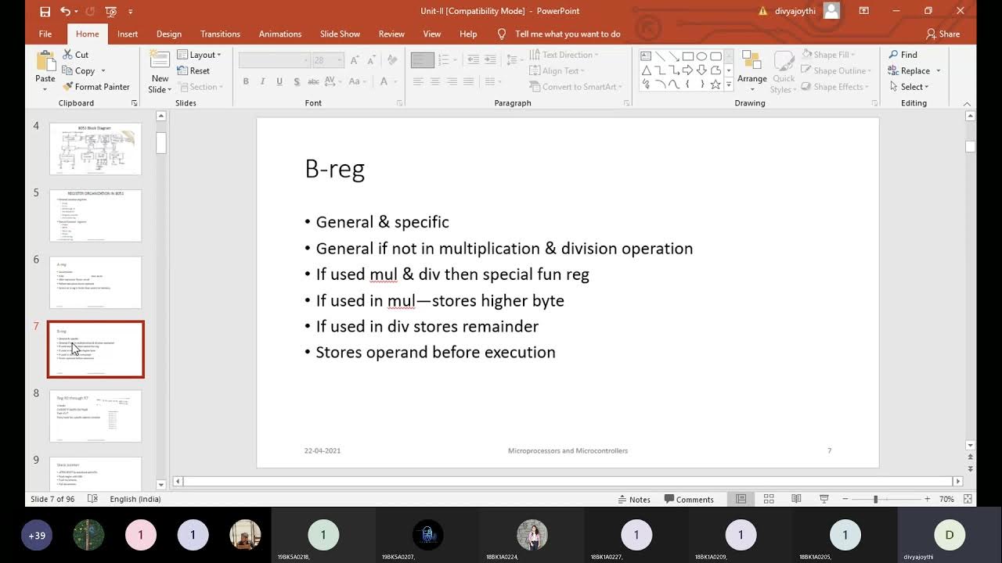The width and height of the screenshot is (1002, 563).
Task: Toggle Italic formatting
Action: (x=262, y=81)
